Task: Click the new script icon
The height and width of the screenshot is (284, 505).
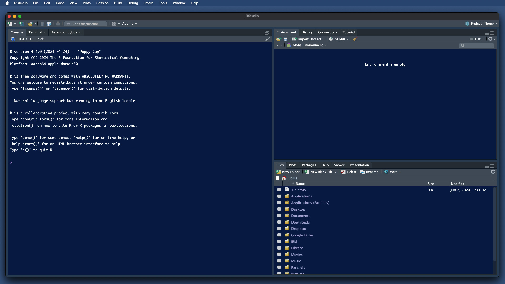Action: pos(9,23)
